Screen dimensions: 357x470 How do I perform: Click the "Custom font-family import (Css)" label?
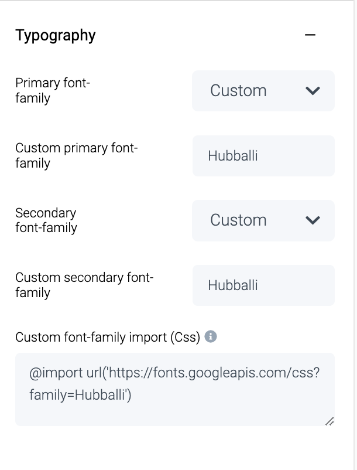(108, 338)
